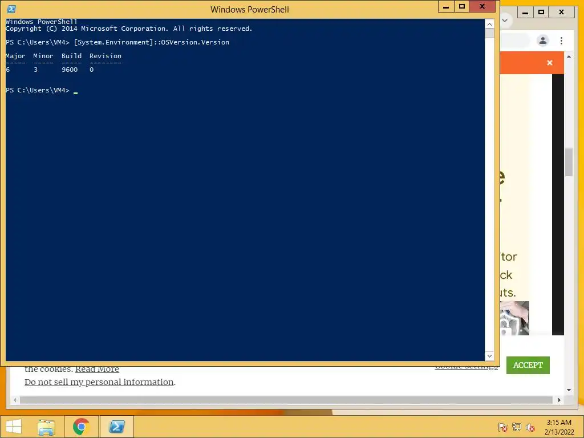
Task: Close the Windows PowerShell window
Action: pyautogui.click(x=482, y=7)
